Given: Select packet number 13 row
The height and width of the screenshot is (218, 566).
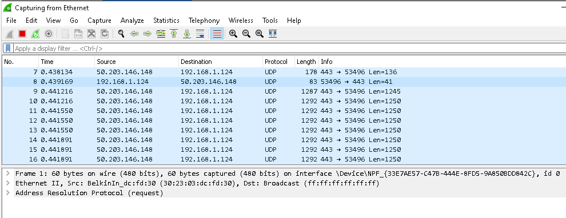Looking at the screenshot, I should pos(284,130).
